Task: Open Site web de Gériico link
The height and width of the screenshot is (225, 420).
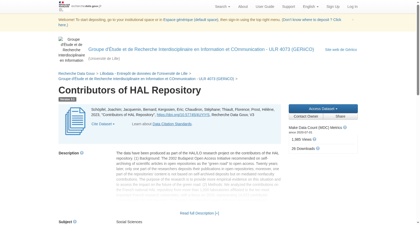Action: tap(341, 50)
